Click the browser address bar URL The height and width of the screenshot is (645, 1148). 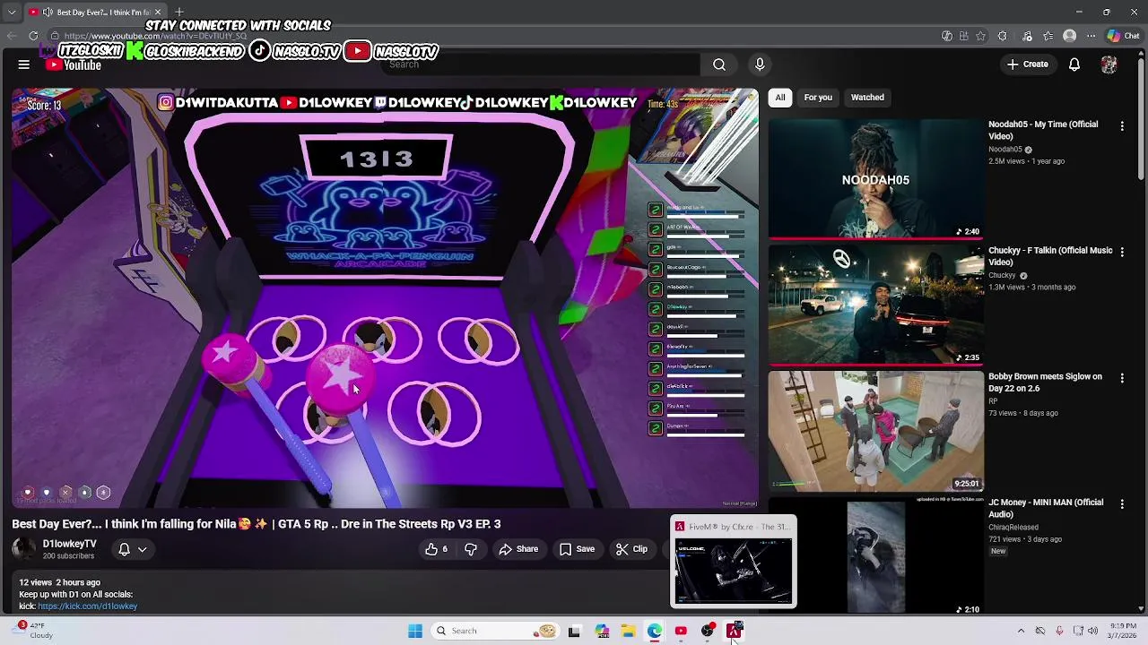[x=154, y=37]
